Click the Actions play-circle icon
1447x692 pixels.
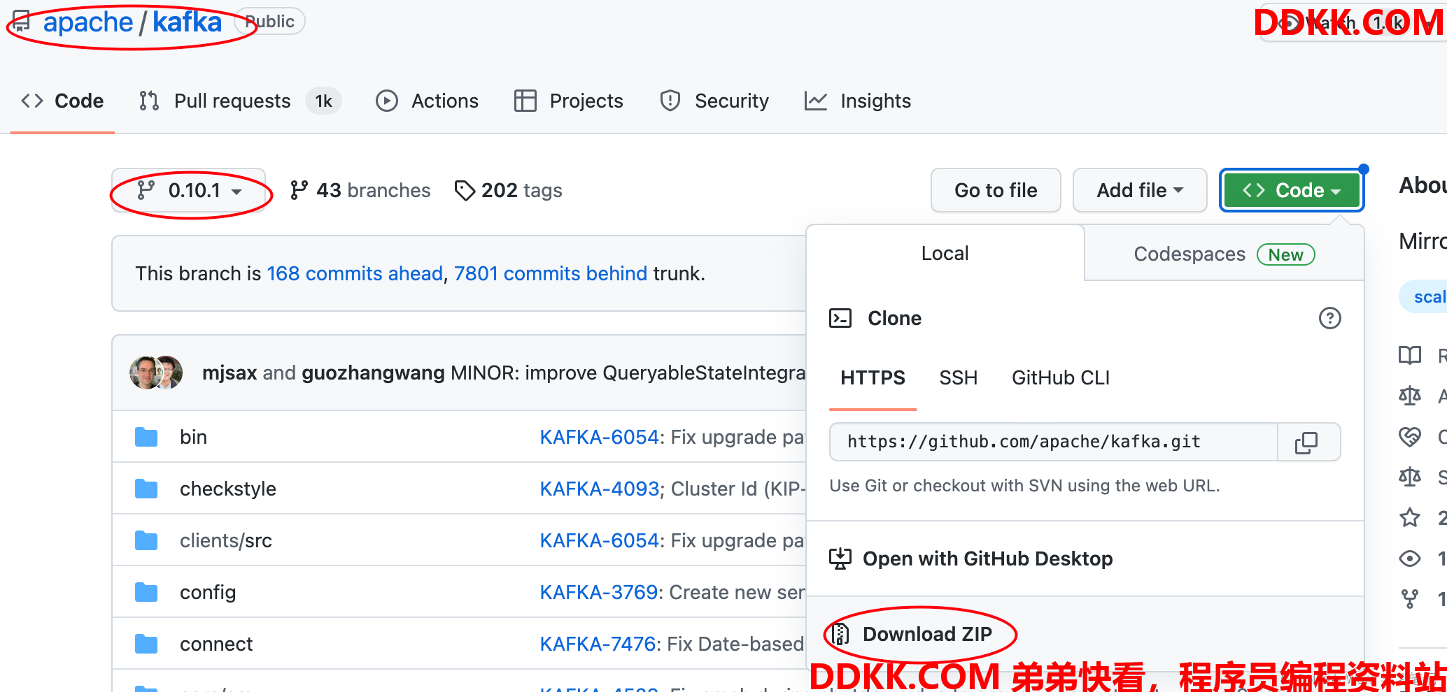(386, 101)
